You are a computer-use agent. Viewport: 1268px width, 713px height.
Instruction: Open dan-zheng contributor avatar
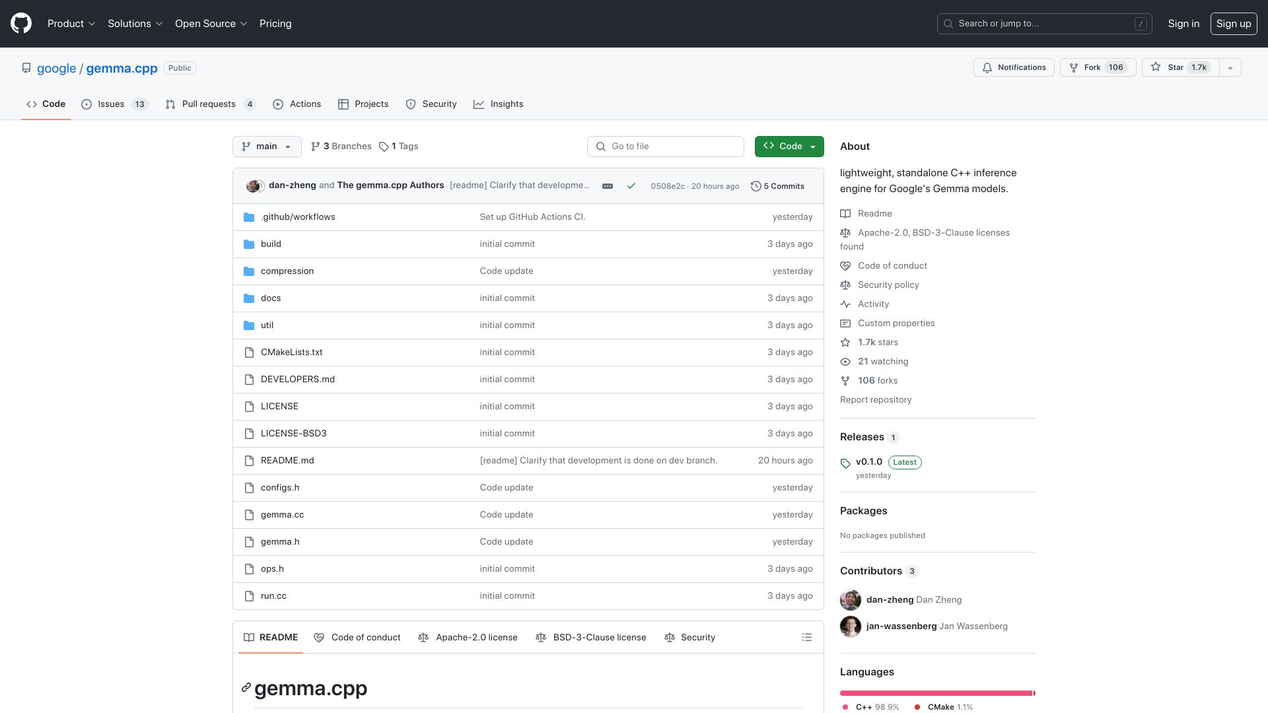[851, 600]
